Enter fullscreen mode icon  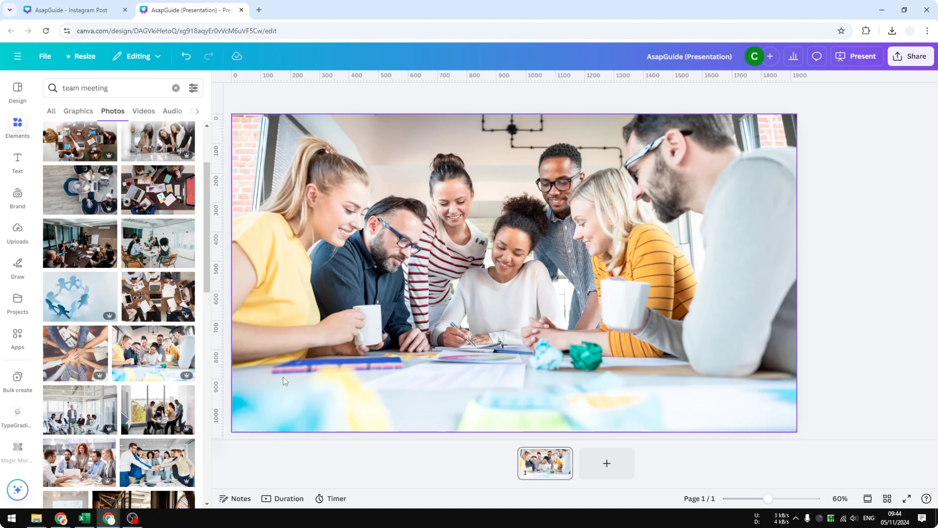coord(907,498)
